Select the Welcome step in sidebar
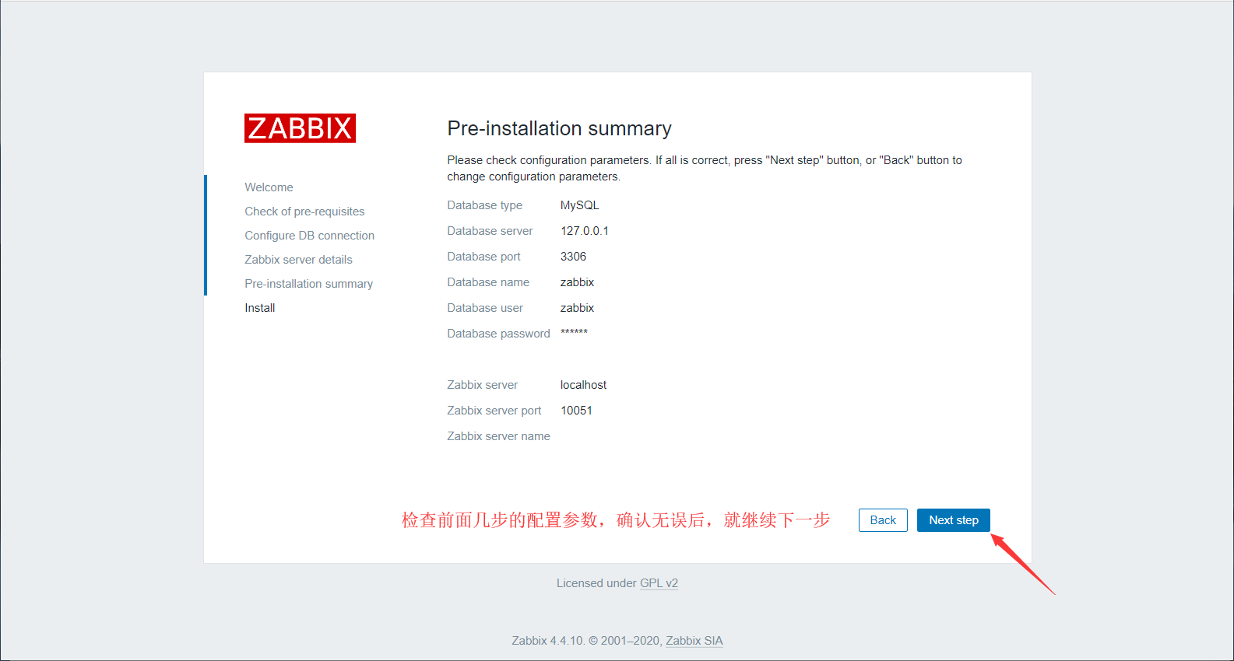The height and width of the screenshot is (661, 1234). click(x=269, y=187)
